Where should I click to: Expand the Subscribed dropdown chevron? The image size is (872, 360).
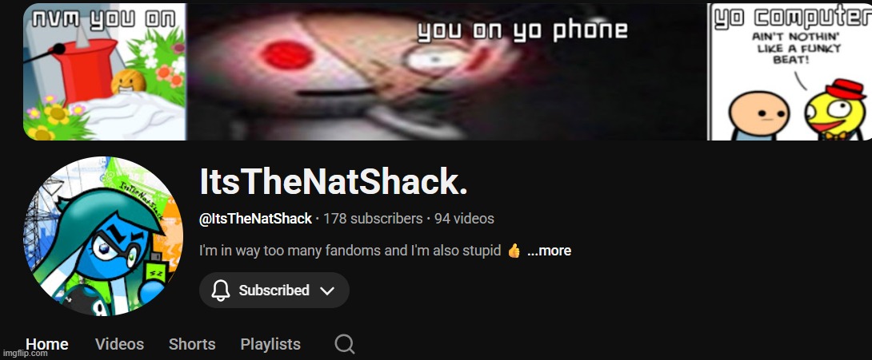click(327, 291)
